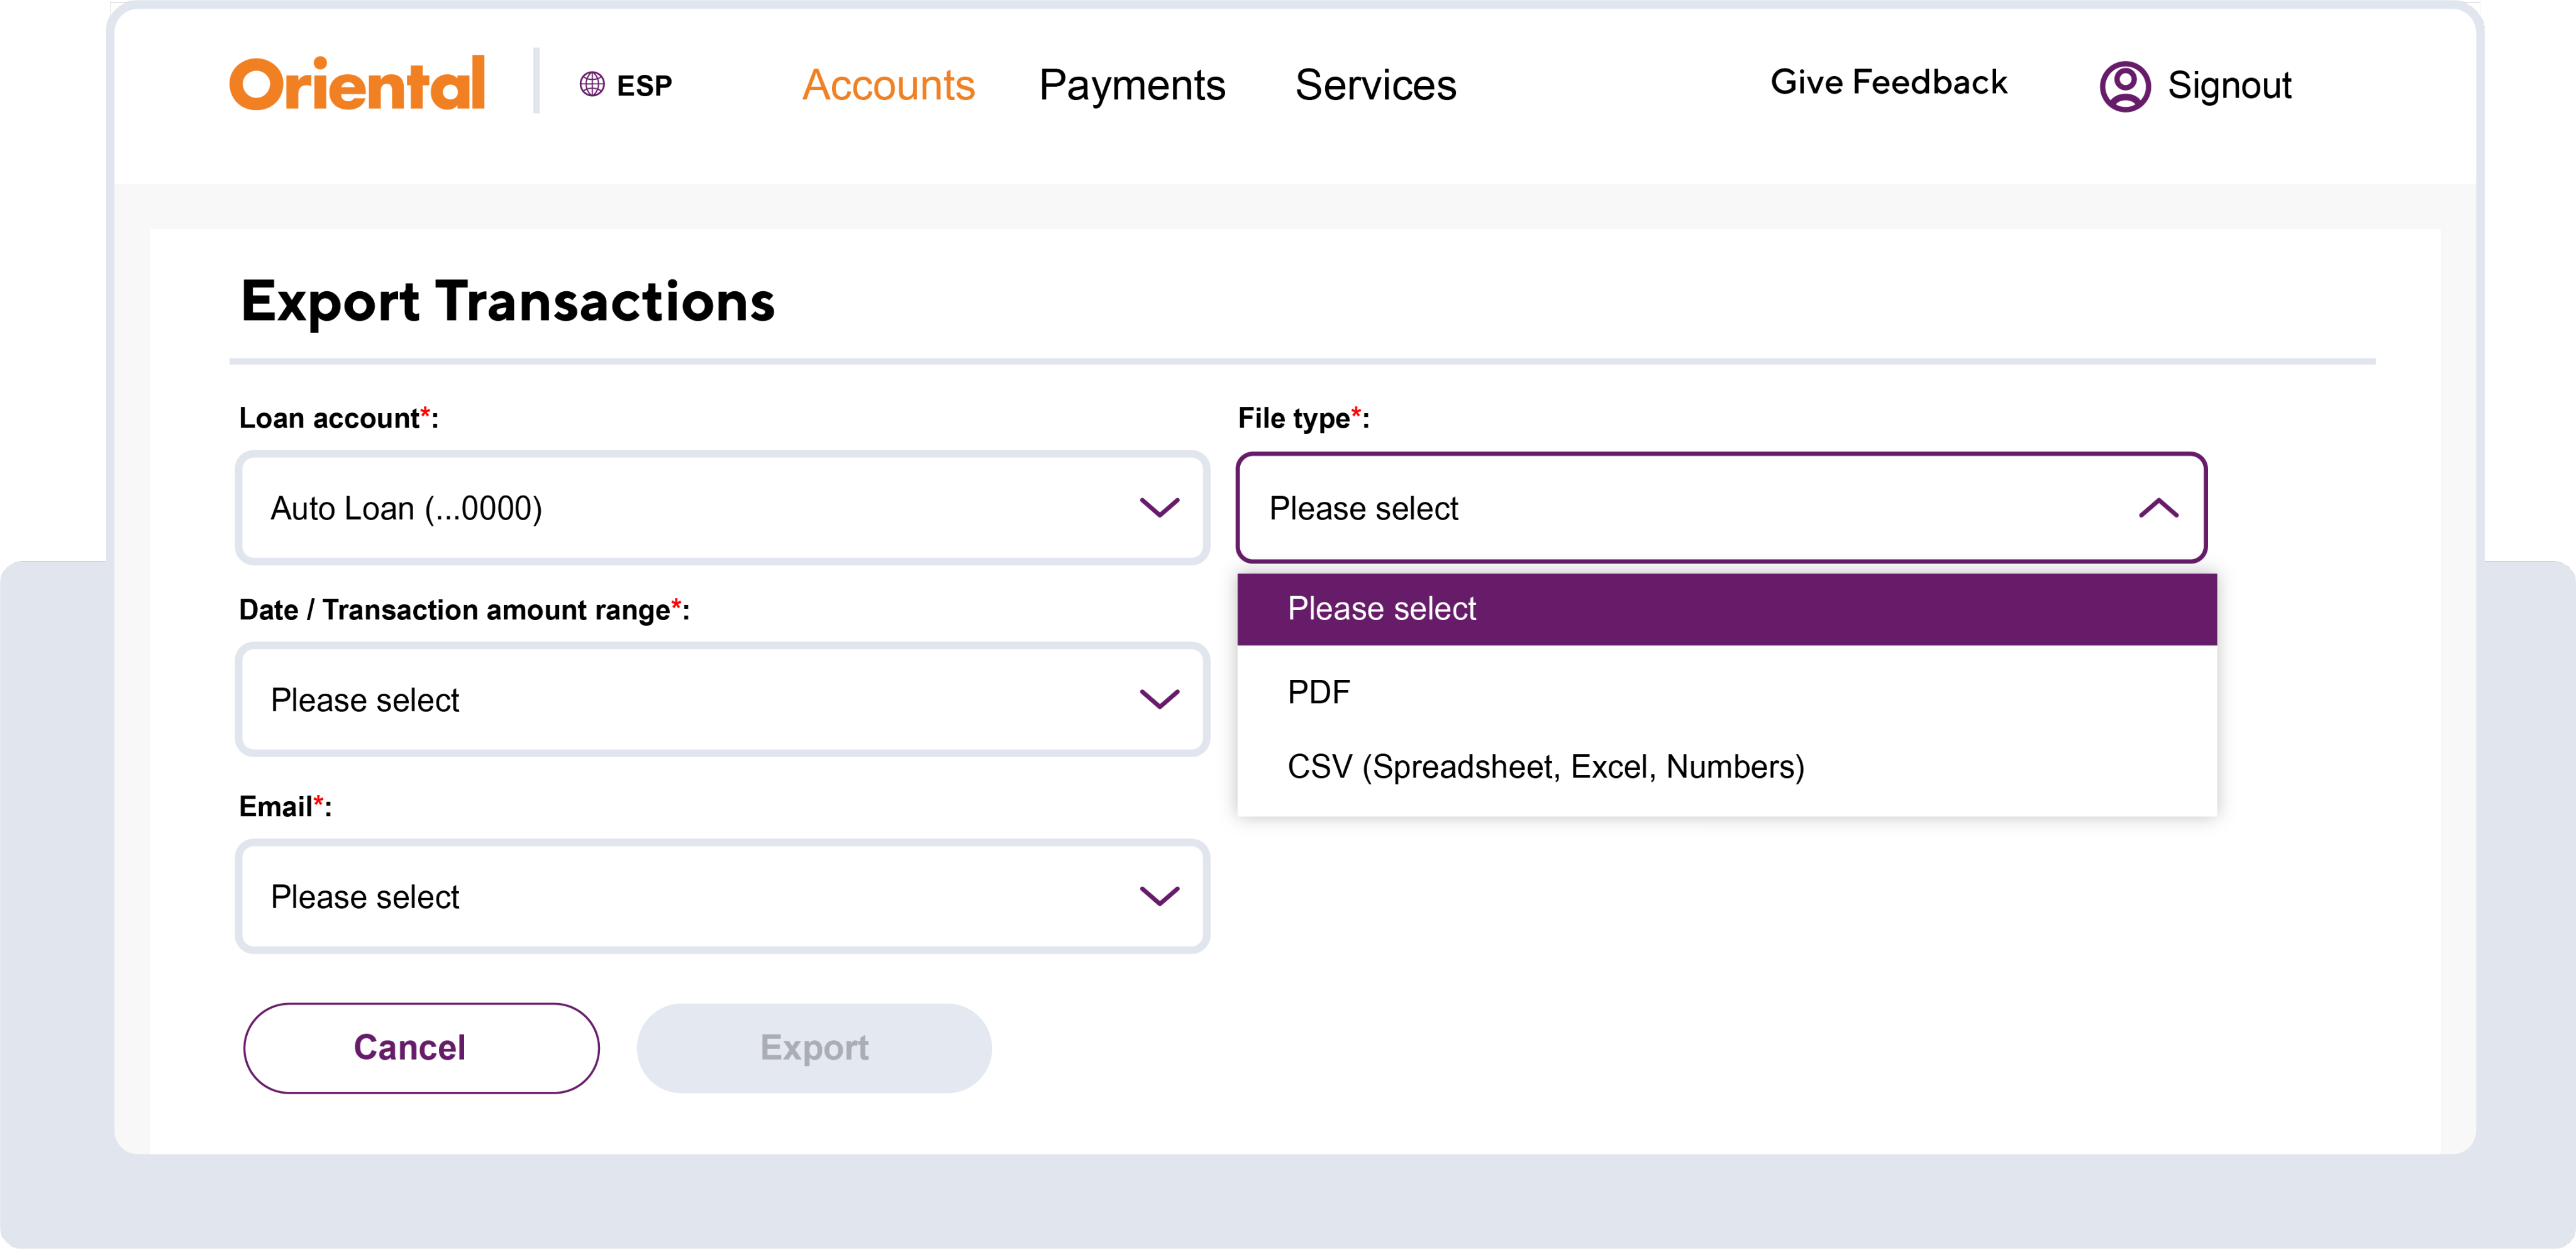The image size is (2576, 1249).
Task: Select CSV (Spreadsheet, Excel, Numbers) option
Action: pyautogui.click(x=1545, y=767)
